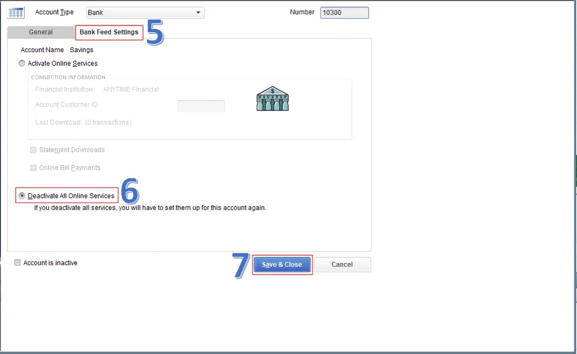Click the account Number field containing 10300

point(344,13)
